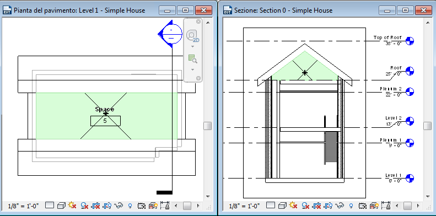Open navigation bar customize menu at bottom

198,78
